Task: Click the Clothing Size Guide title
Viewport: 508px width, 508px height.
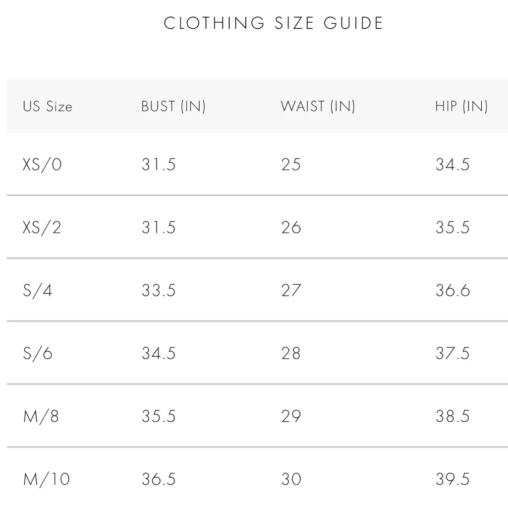Action: click(x=274, y=23)
